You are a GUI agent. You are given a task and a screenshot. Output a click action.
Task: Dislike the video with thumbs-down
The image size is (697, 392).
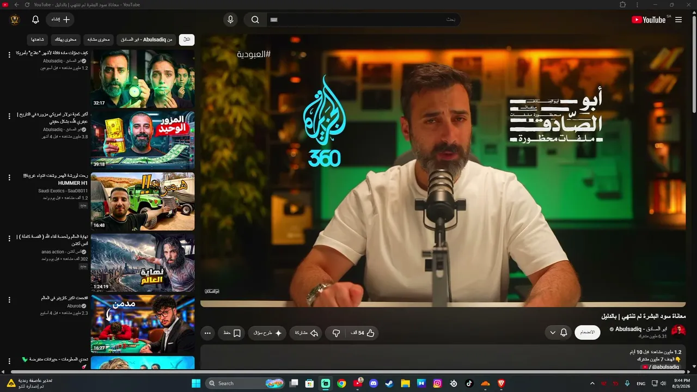(336, 333)
